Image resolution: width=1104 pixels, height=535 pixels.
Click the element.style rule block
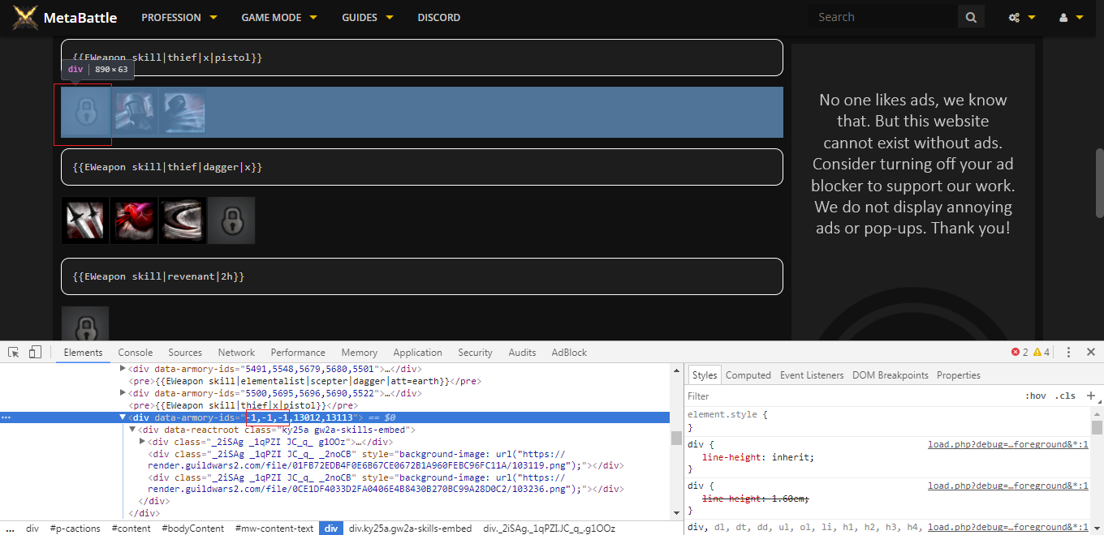[888, 421]
